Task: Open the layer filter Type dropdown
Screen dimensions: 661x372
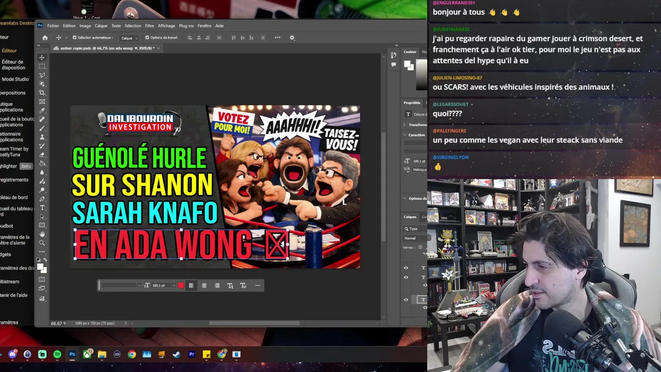Action: tap(415, 229)
